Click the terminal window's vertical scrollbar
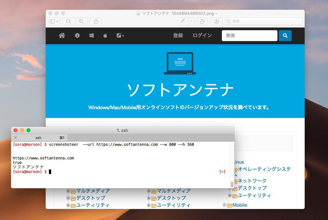 pos(232,184)
